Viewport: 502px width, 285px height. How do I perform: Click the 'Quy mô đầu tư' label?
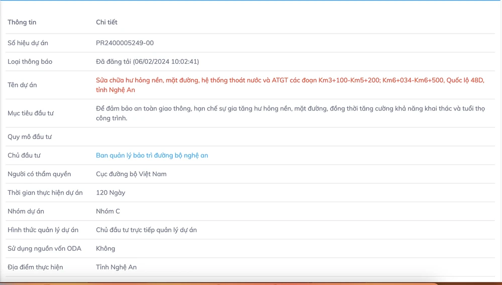click(x=30, y=136)
